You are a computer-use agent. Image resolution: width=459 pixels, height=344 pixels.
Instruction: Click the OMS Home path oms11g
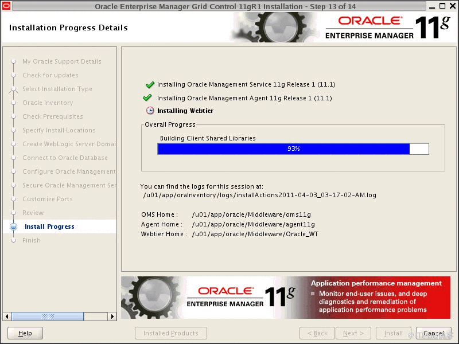tap(251, 214)
